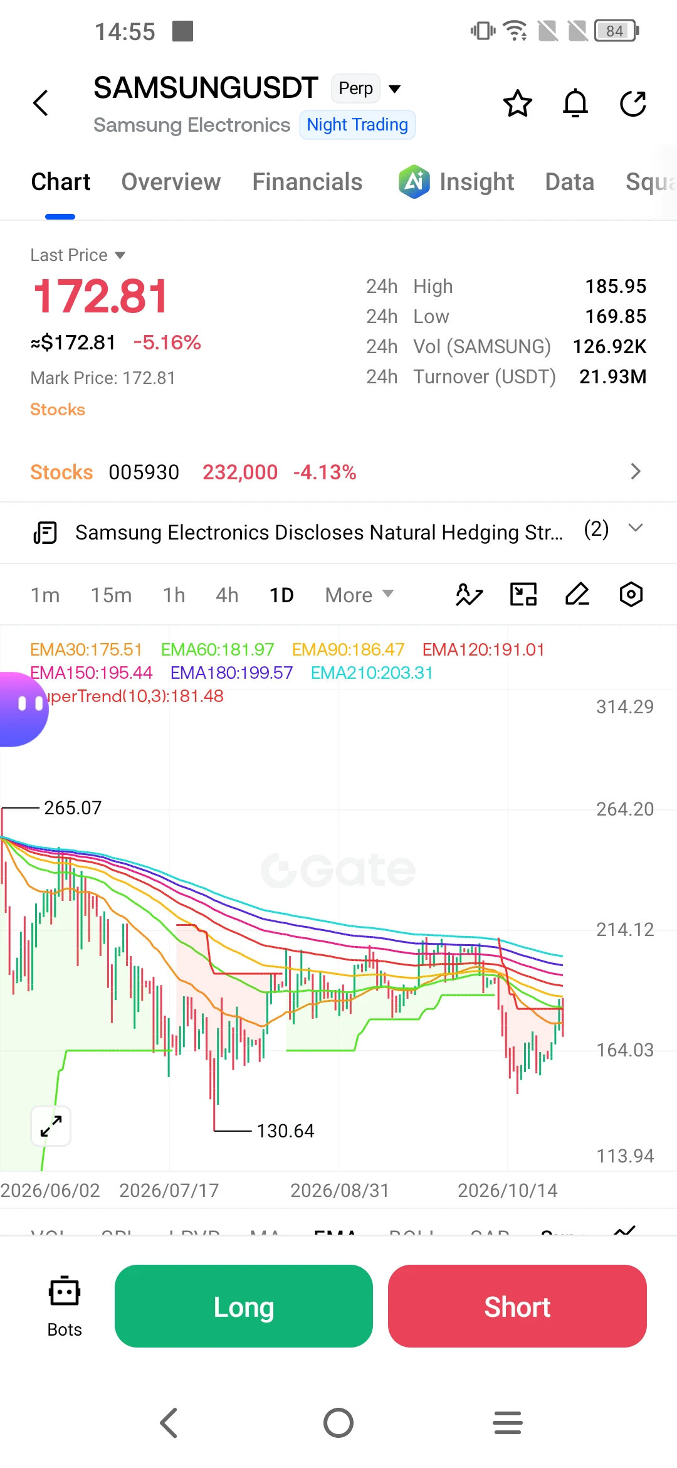Image resolution: width=677 pixels, height=1468 pixels.
Task: Tap the green Long button
Action: coord(244,1306)
